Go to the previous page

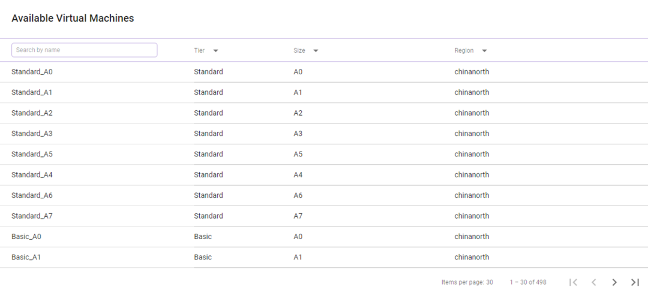click(594, 282)
